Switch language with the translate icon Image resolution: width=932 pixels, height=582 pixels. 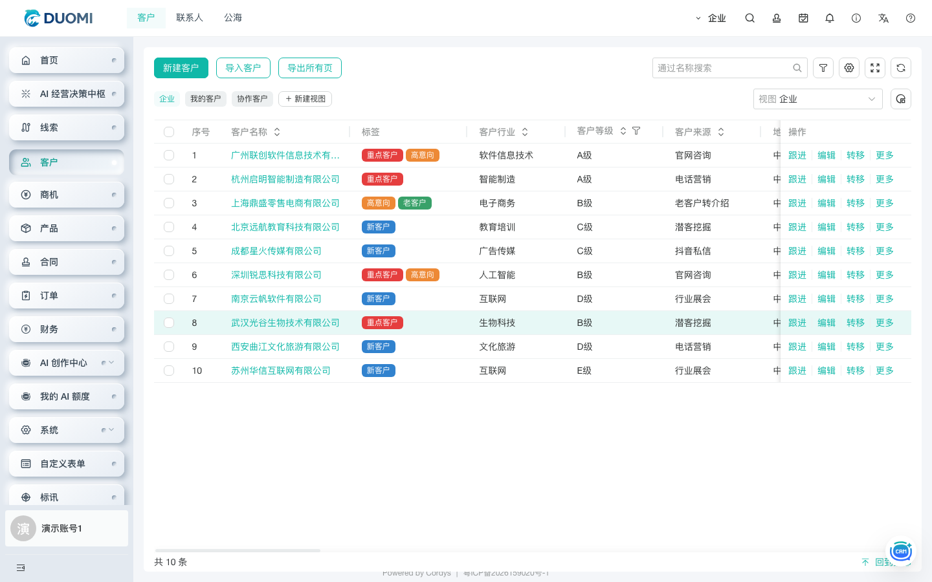tap(883, 18)
